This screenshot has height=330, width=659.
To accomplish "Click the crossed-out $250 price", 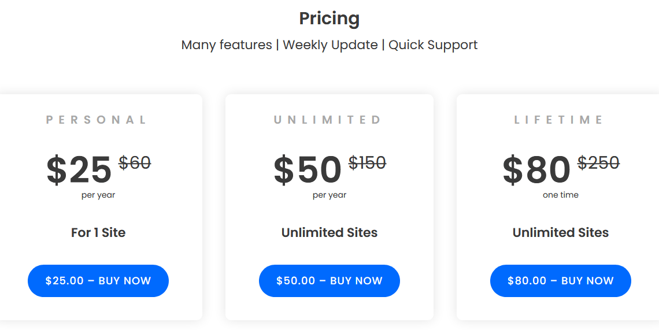I will coord(598,163).
